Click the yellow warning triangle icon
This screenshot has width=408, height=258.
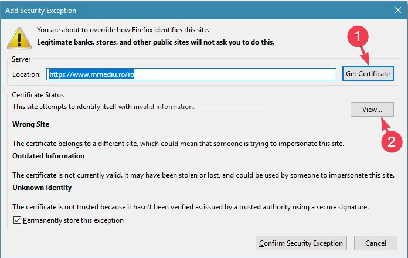[19, 38]
